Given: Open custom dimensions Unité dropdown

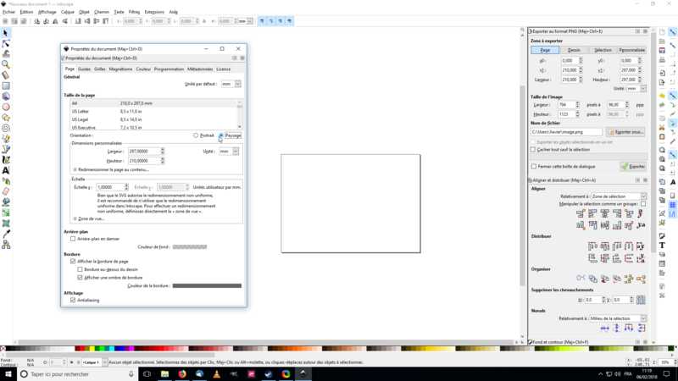Looking at the screenshot, I should coord(228,152).
